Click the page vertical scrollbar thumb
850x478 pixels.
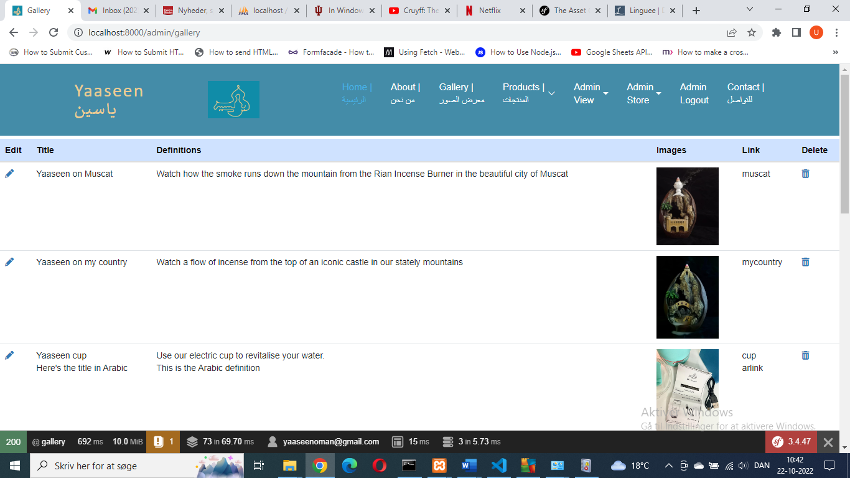click(844, 143)
